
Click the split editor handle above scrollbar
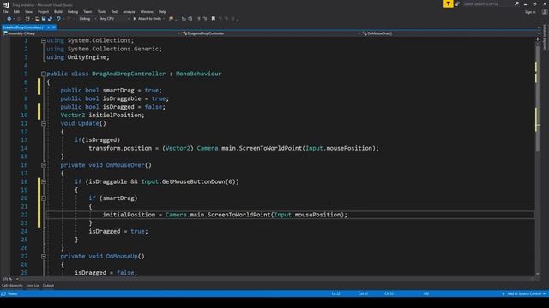click(538, 39)
